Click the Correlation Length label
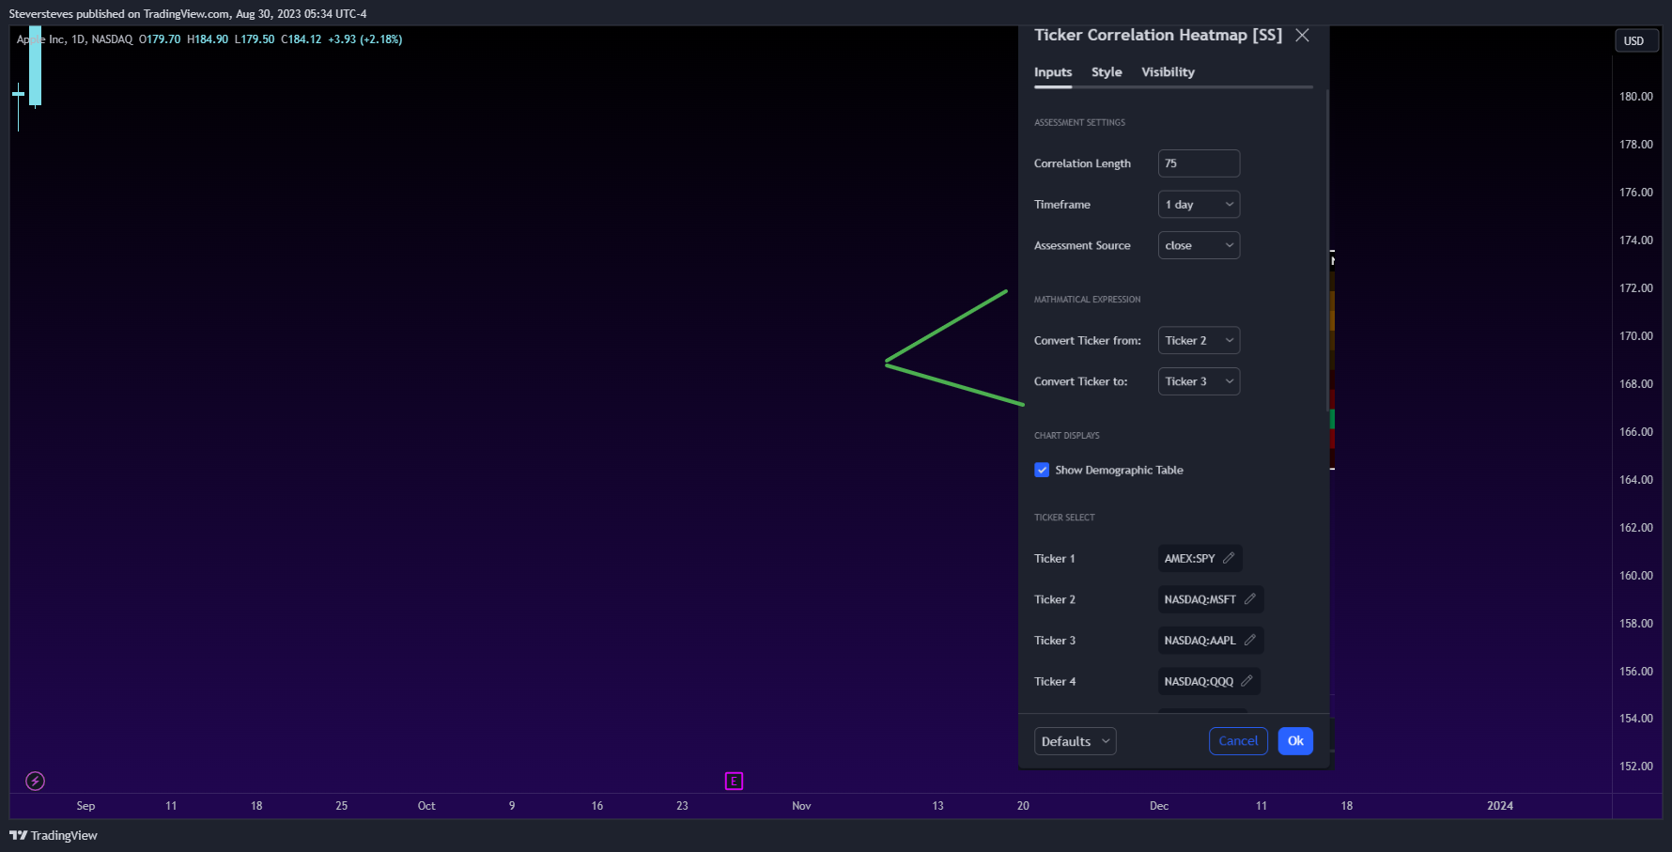This screenshot has height=852, width=1672. (1082, 163)
